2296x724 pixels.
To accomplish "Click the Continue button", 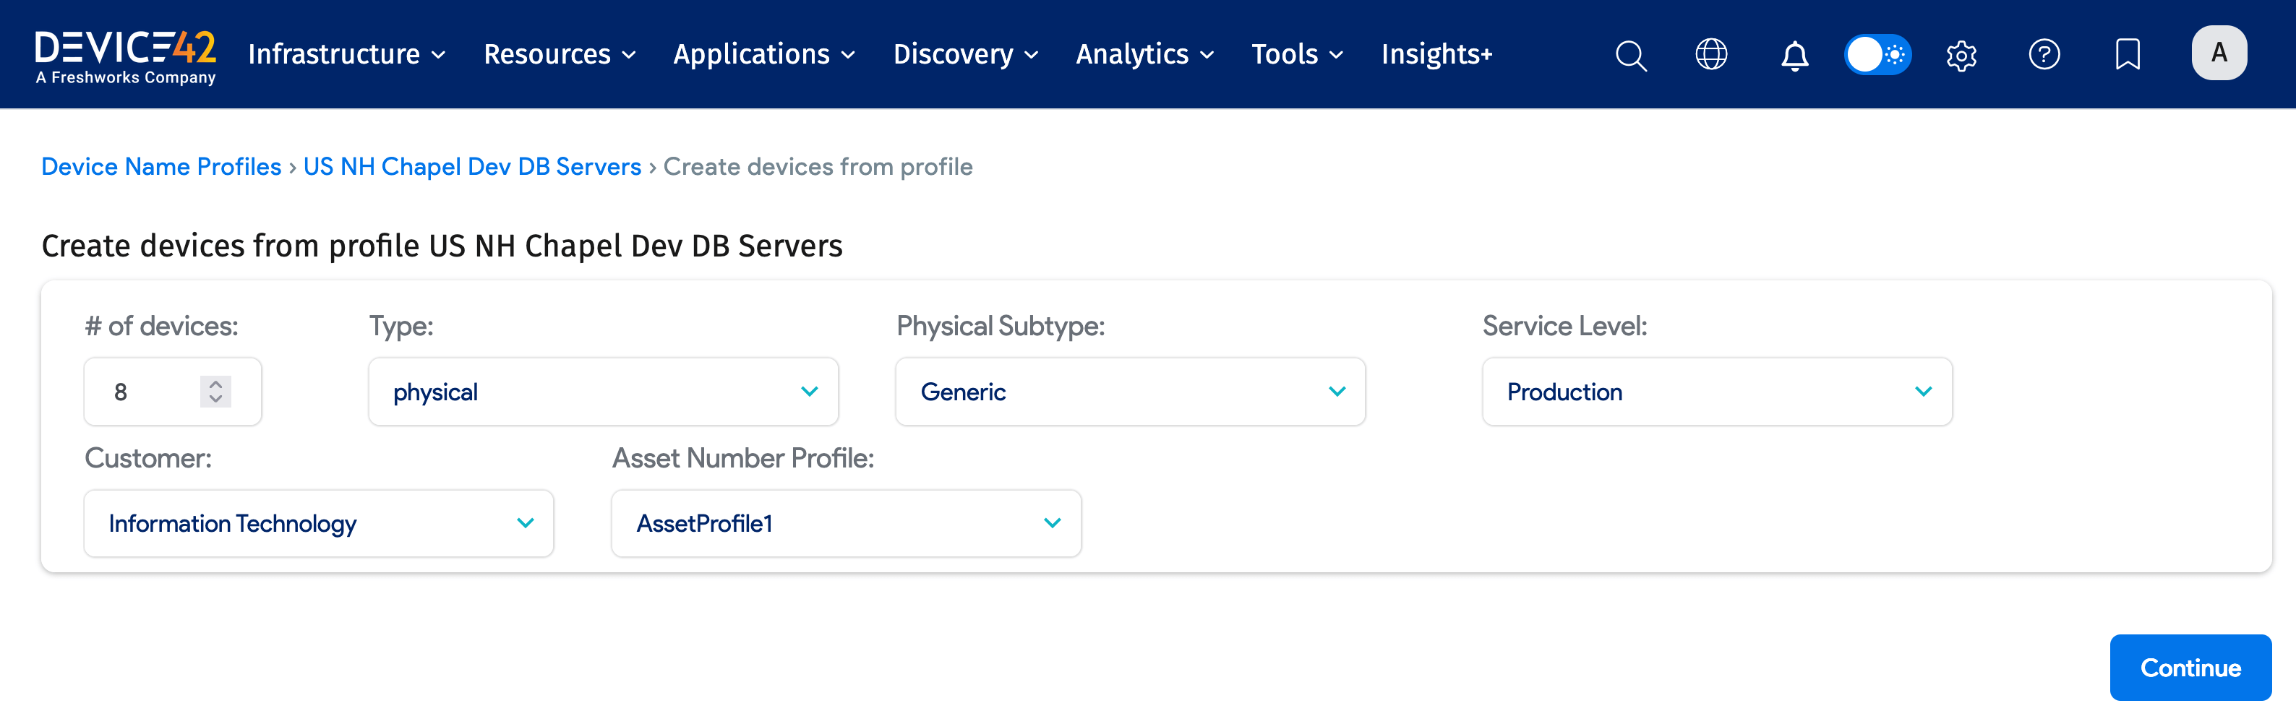I will (x=2190, y=666).
